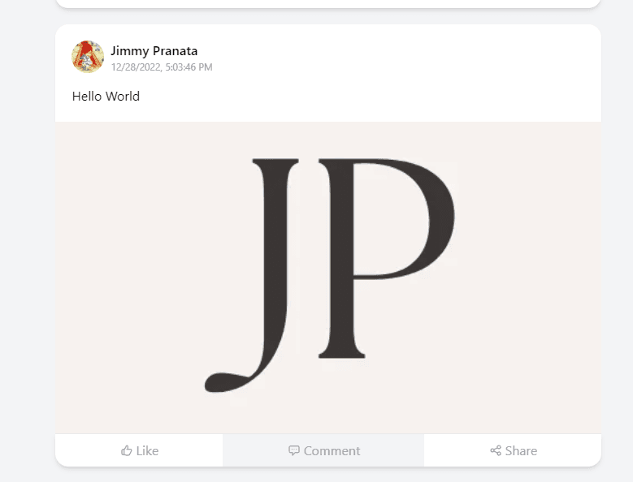Click the 5:03:46 PM time text
Viewport: 633px width, 482px height.
189,67
